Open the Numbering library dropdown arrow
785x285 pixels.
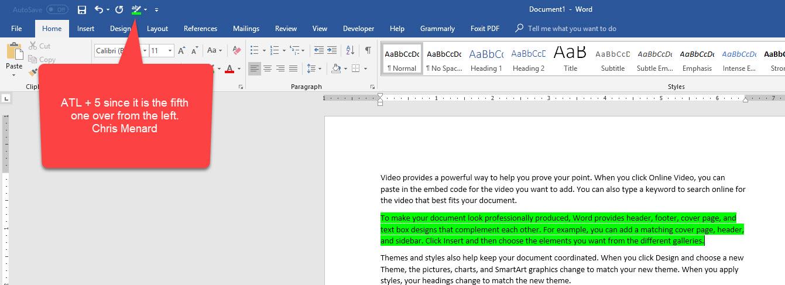click(x=284, y=51)
